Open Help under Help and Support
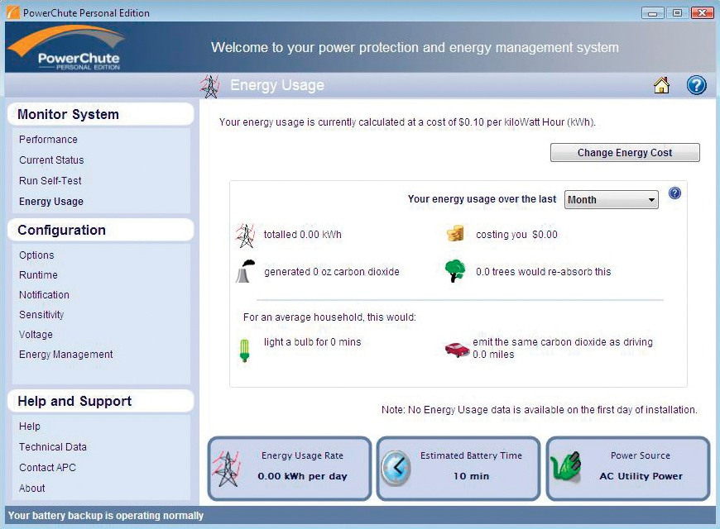 coord(30,427)
